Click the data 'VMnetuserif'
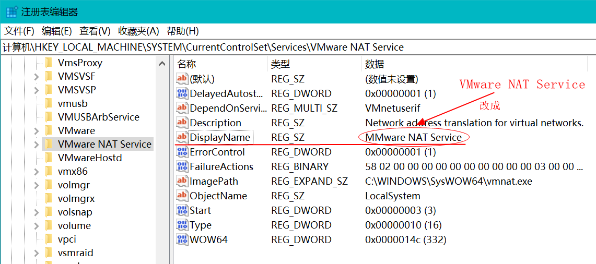This screenshot has height=264, width=596. 393,108
